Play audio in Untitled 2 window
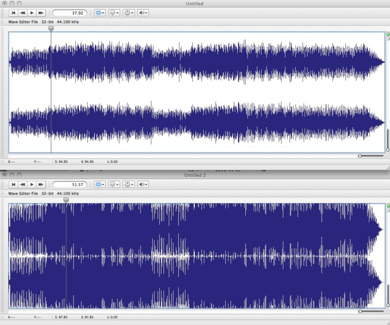The width and height of the screenshot is (390, 325). (32, 184)
